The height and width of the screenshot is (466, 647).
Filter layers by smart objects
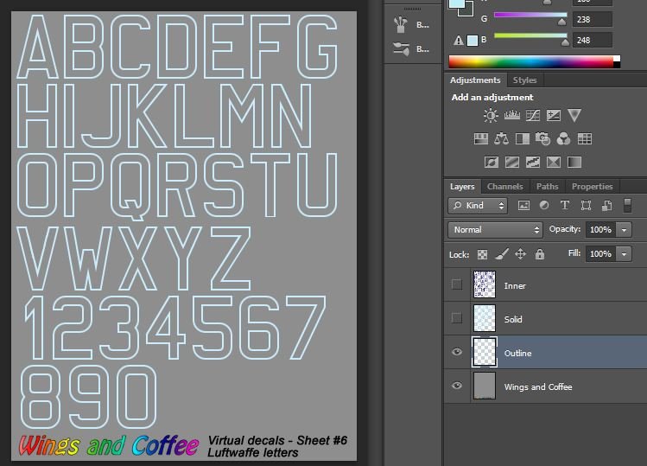pyautogui.click(x=607, y=205)
